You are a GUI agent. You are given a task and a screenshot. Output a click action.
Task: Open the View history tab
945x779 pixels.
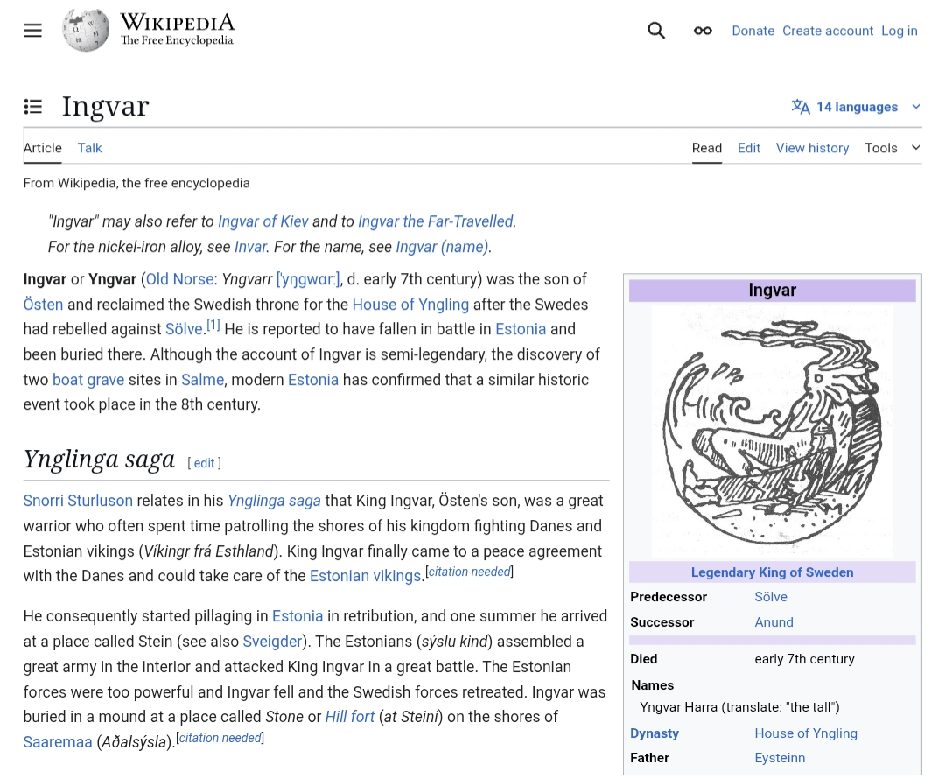(x=812, y=148)
